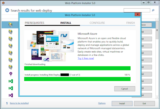
Task: Click the '100 %' install percentage
Action: pos(127,75)
